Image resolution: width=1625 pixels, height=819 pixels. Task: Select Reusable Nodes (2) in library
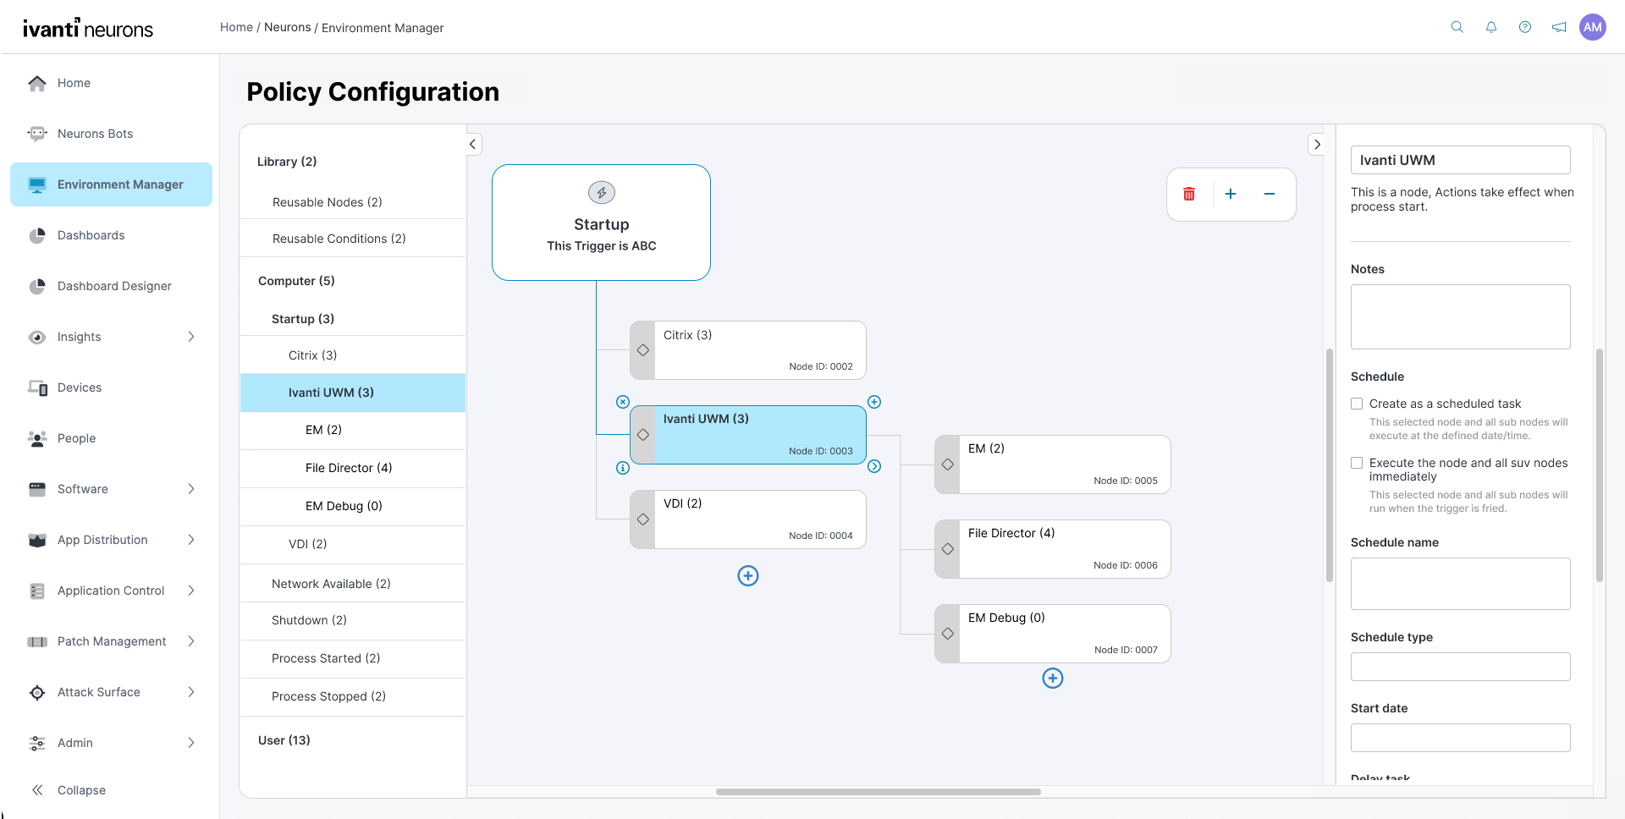(353, 202)
